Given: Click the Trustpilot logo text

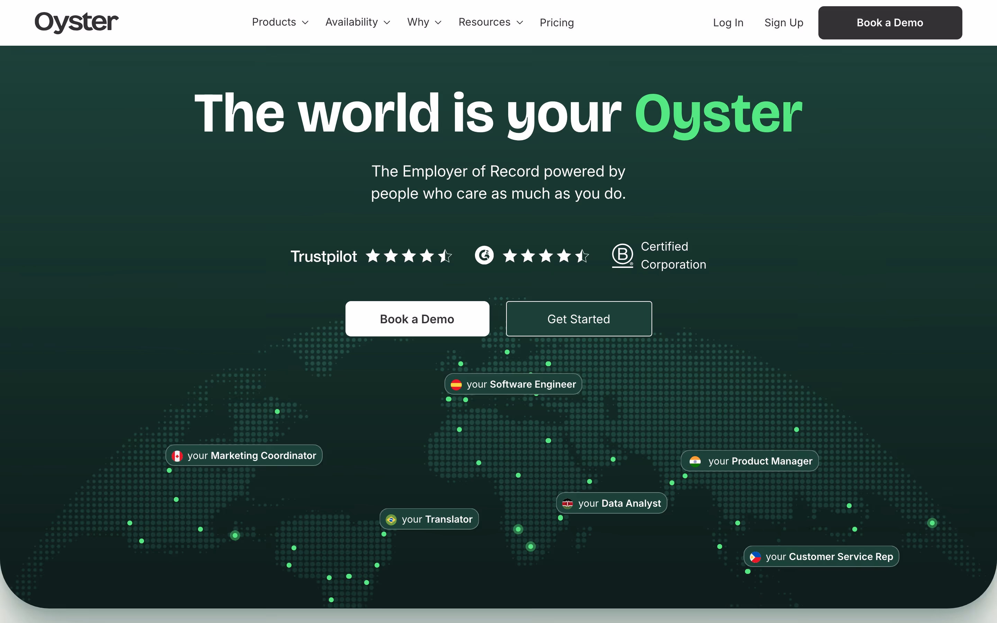Looking at the screenshot, I should pos(323,256).
